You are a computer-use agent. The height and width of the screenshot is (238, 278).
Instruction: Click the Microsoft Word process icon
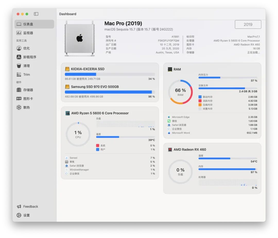[x=169, y=133]
